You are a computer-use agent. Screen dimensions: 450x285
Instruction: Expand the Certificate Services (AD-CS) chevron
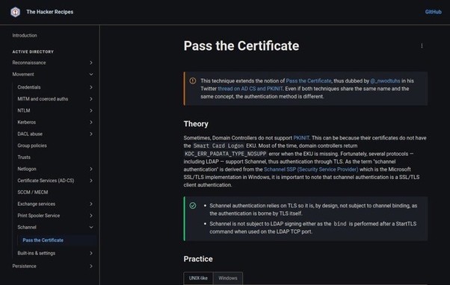click(x=91, y=181)
